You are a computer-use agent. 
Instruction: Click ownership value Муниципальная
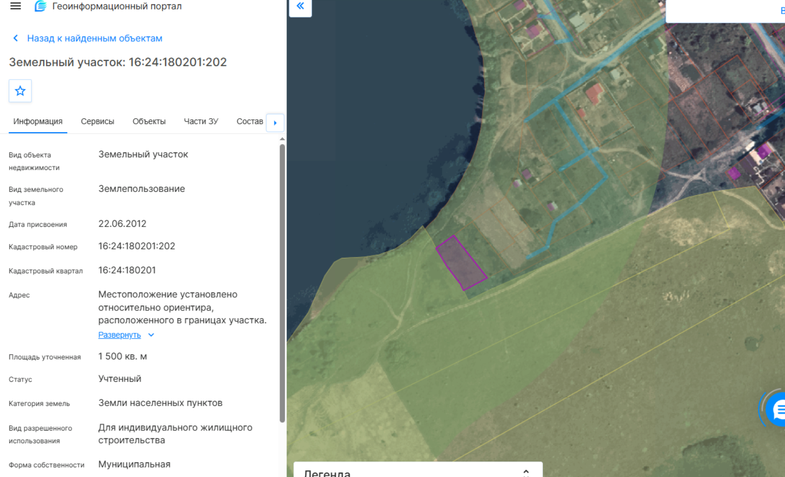click(134, 464)
